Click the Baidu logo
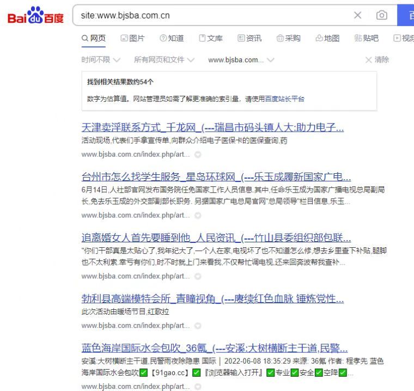414x391 pixels. (x=35, y=16)
